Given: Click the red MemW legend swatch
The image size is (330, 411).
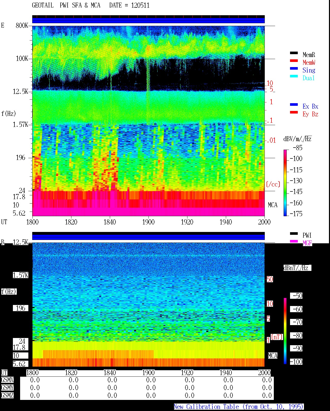Looking at the screenshot, I should (x=294, y=61).
